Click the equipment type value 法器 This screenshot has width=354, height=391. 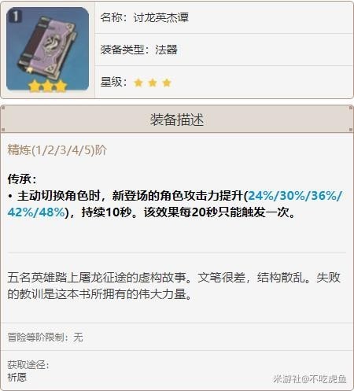166,50
